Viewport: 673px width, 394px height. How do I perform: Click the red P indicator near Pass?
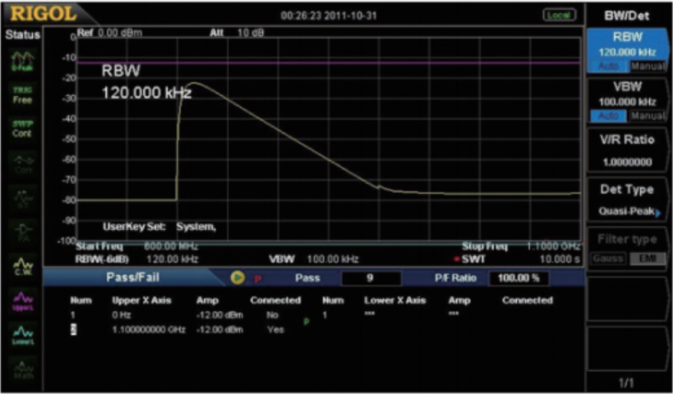point(257,279)
